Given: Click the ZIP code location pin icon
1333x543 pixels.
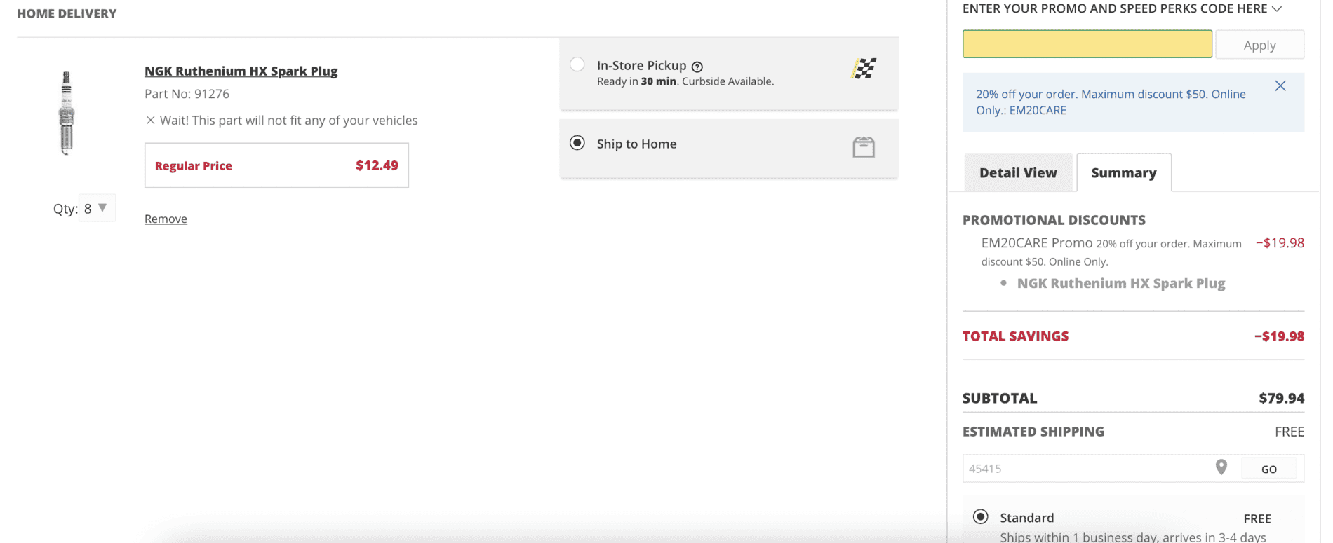Looking at the screenshot, I should pyautogui.click(x=1221, y=467).
